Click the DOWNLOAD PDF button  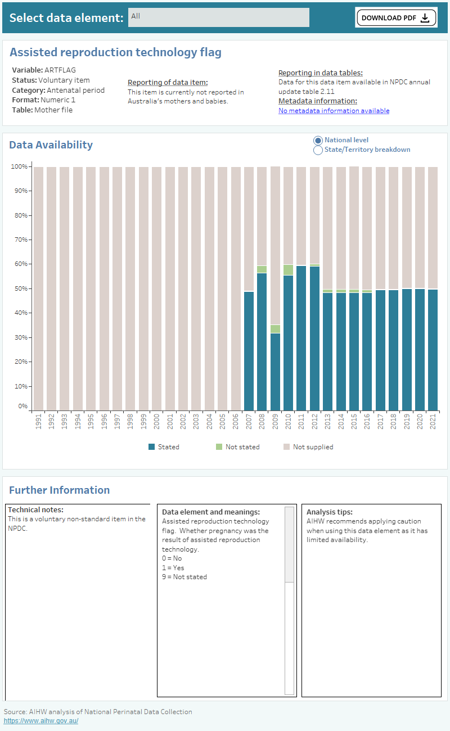click(396, 17)
